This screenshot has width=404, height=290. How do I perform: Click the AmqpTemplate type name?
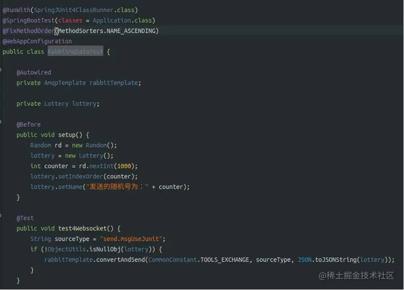tap(65, 83)
